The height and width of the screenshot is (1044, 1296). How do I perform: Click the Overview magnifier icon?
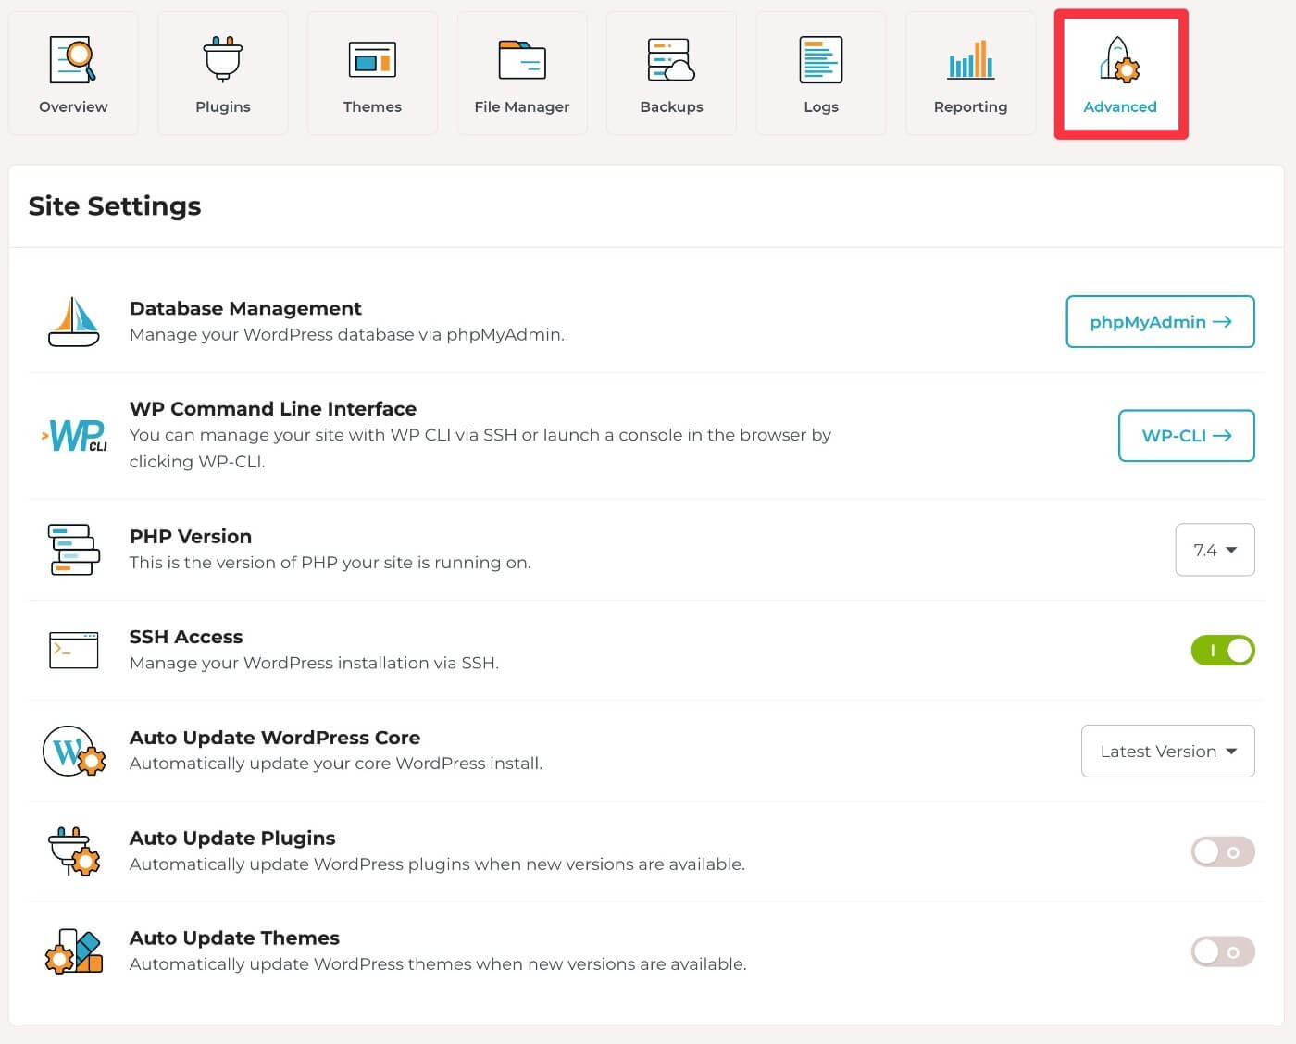(x=73, y=59)
